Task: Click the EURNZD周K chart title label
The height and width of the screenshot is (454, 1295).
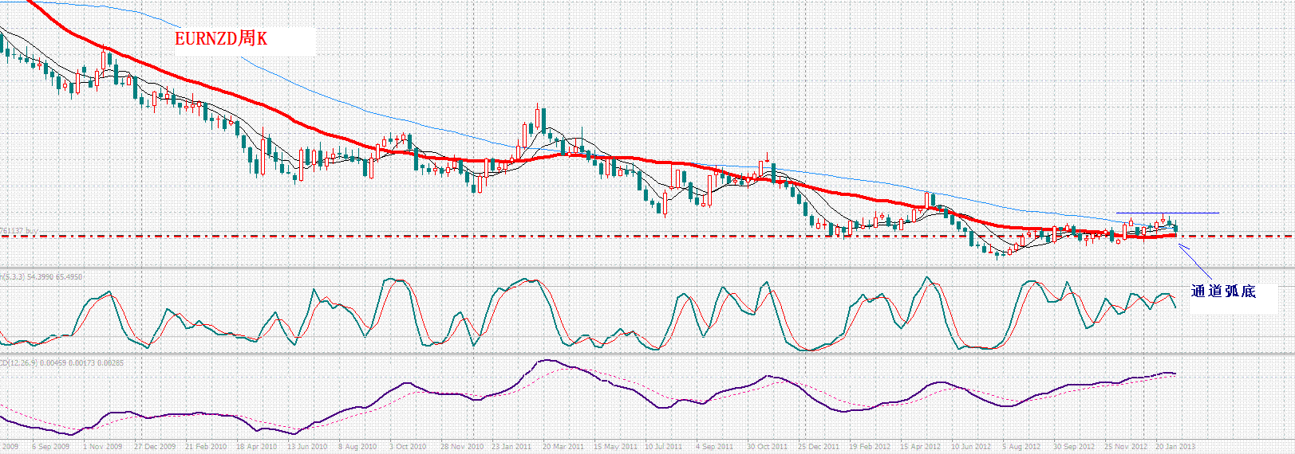Action: [221, 39]
